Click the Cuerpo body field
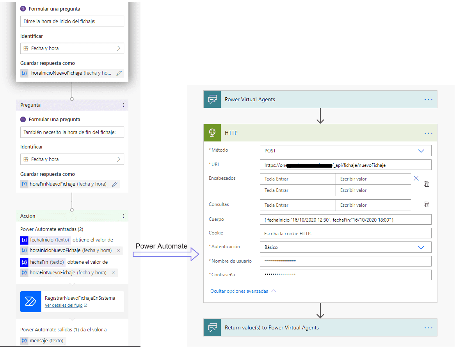 [346, 220]
